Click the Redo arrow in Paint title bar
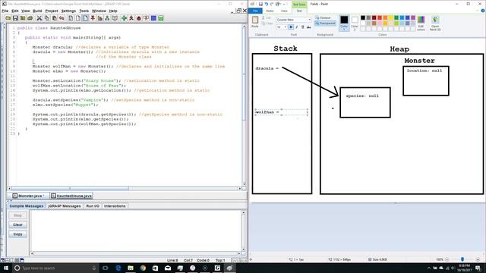 pyautogui.click(x=272, y=4)
